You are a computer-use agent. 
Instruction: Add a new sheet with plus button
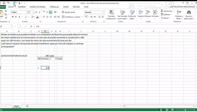tap(27, 106)
